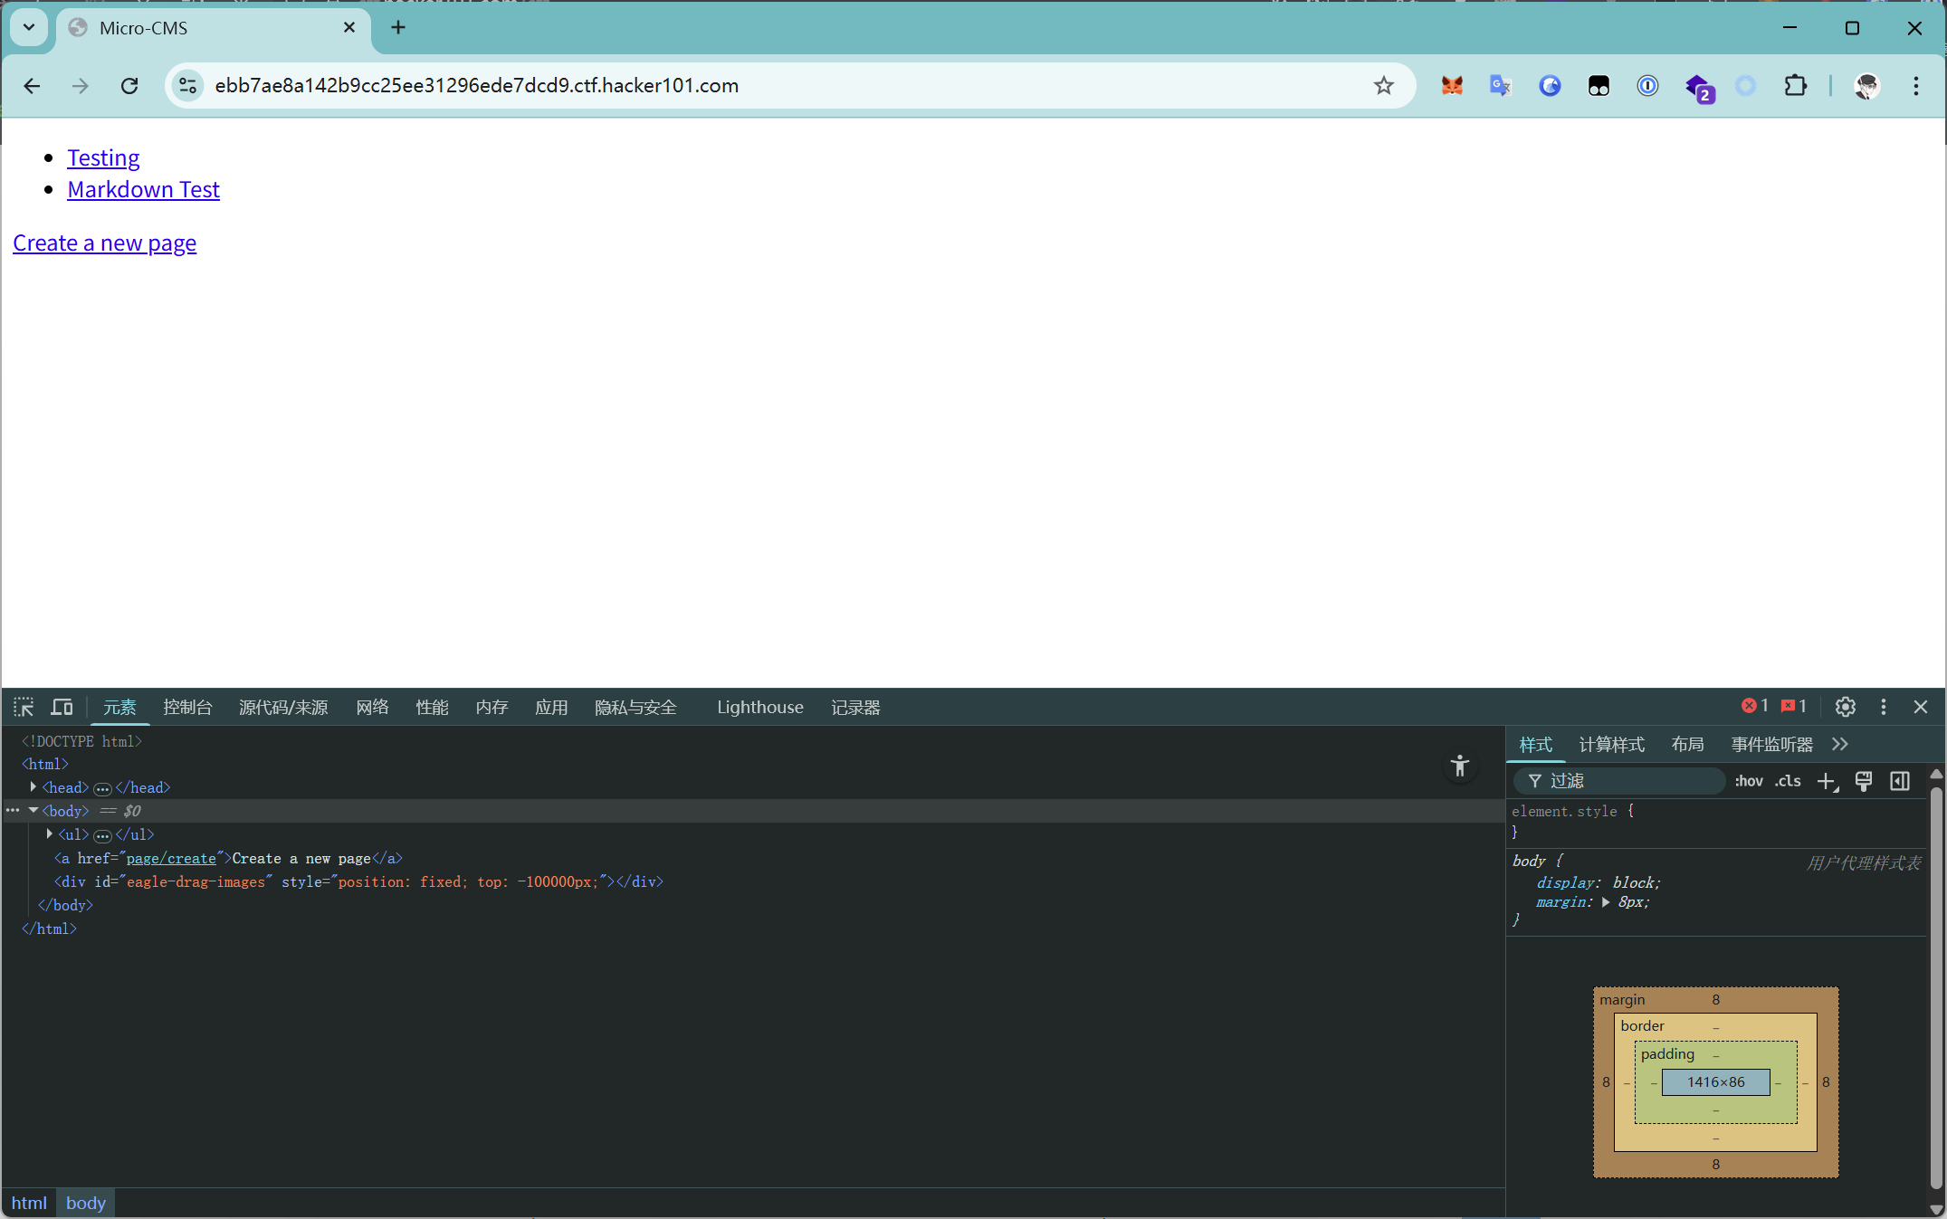Expand the head ellipsis placeholder

coord(102,788)
